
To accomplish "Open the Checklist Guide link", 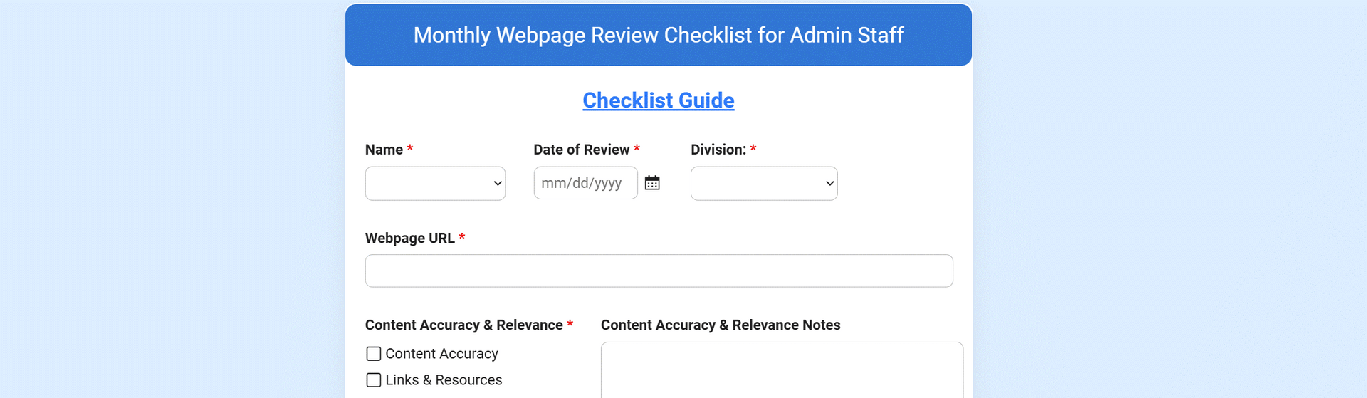I will click(658, 100).
